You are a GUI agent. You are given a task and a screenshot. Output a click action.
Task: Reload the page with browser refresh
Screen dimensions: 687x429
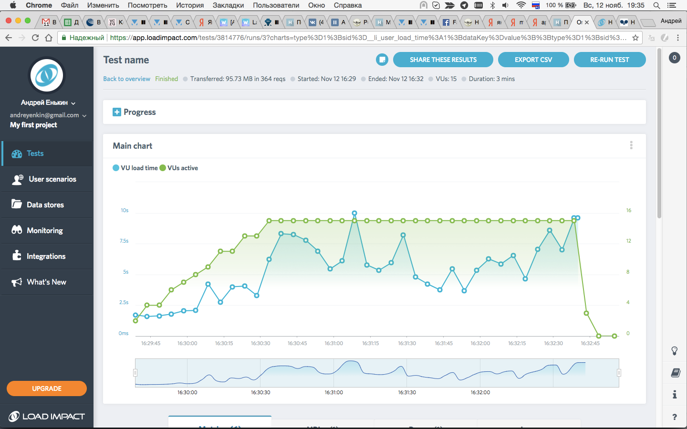click(x=35, y=38)
